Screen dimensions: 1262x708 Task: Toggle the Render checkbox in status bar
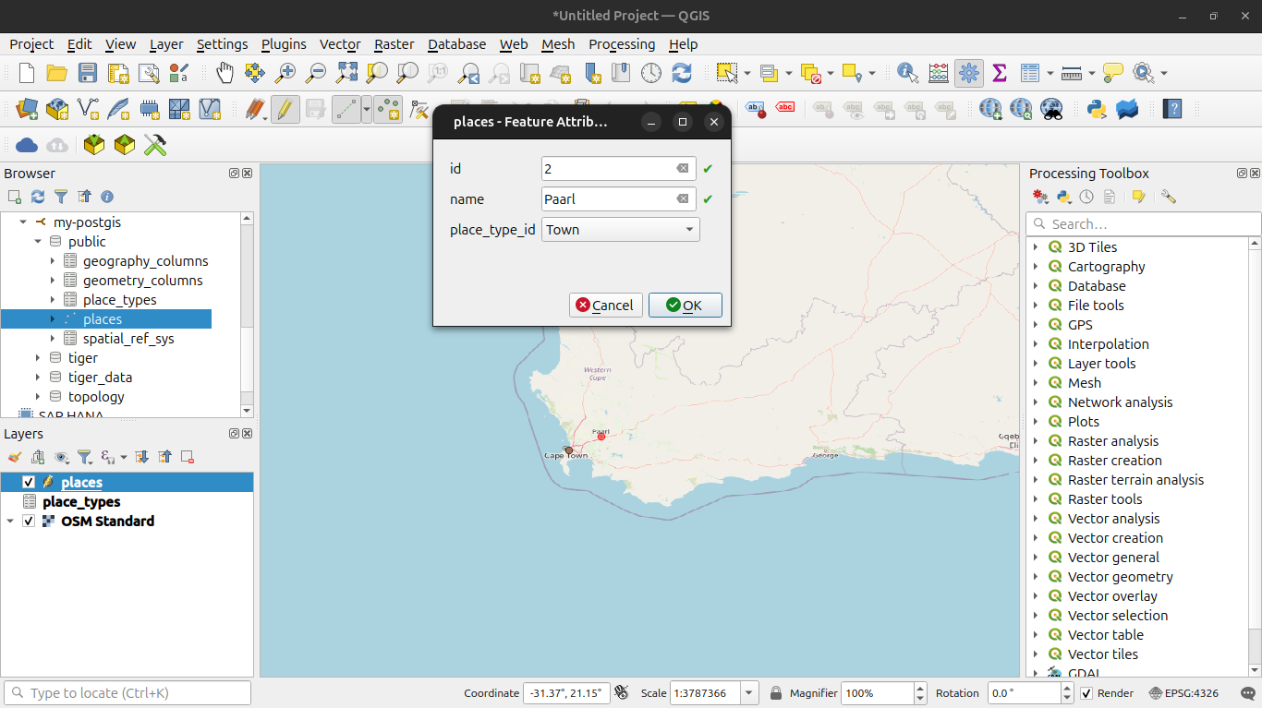1086,693
